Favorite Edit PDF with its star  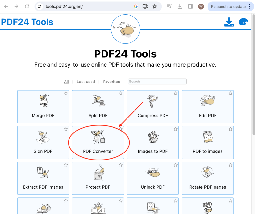tap(230, 93)
